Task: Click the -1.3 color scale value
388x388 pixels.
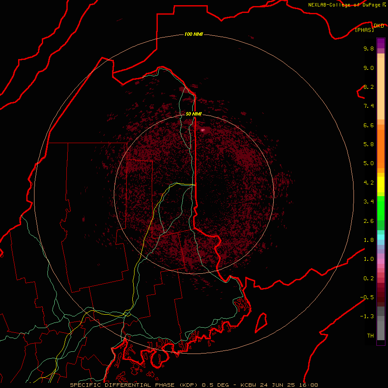Action: point(367,316)
